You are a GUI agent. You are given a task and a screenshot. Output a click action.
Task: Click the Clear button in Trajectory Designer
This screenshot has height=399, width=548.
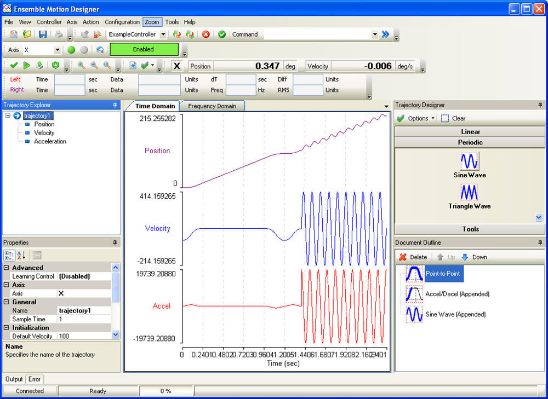click(453, 118)
